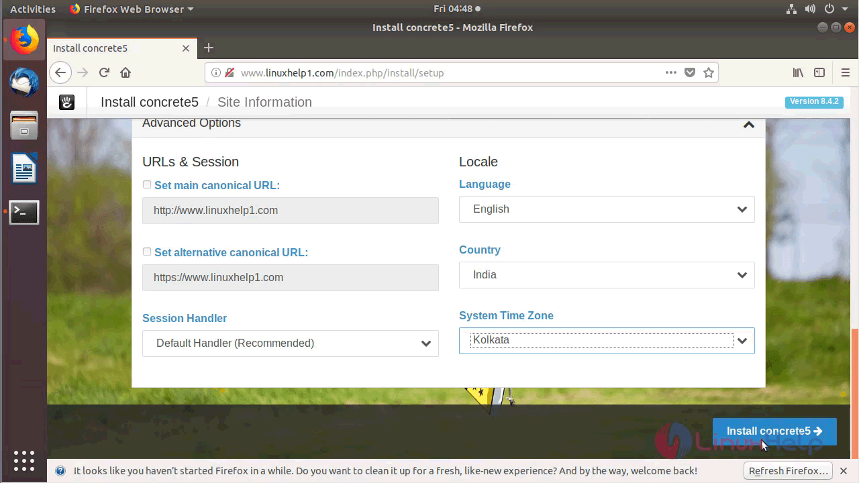859x483 pixels.
Task: Open the Files manager dock icon
Action: pos(25,125)
